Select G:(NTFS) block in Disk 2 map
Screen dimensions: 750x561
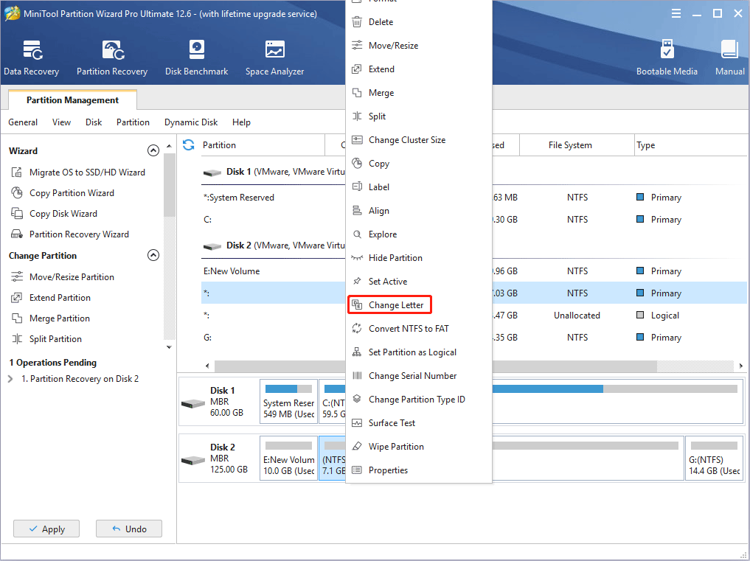point(714,458)
